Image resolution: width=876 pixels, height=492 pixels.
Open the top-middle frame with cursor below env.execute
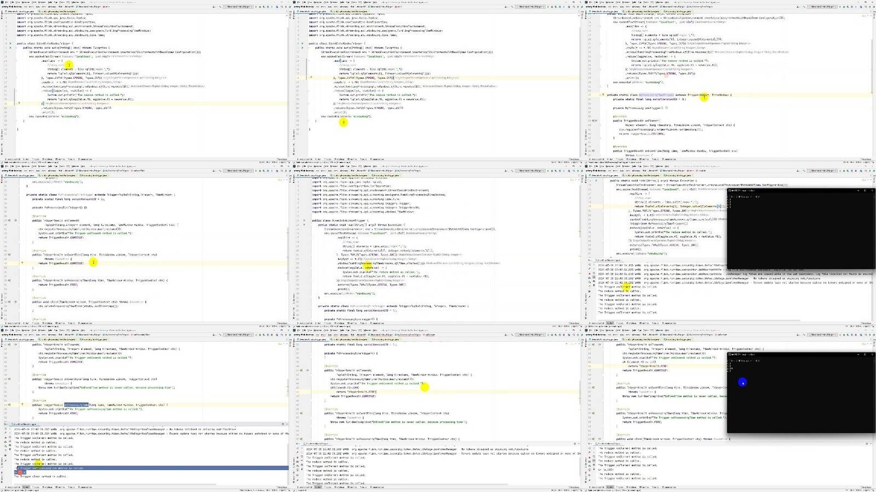[438, 82]
